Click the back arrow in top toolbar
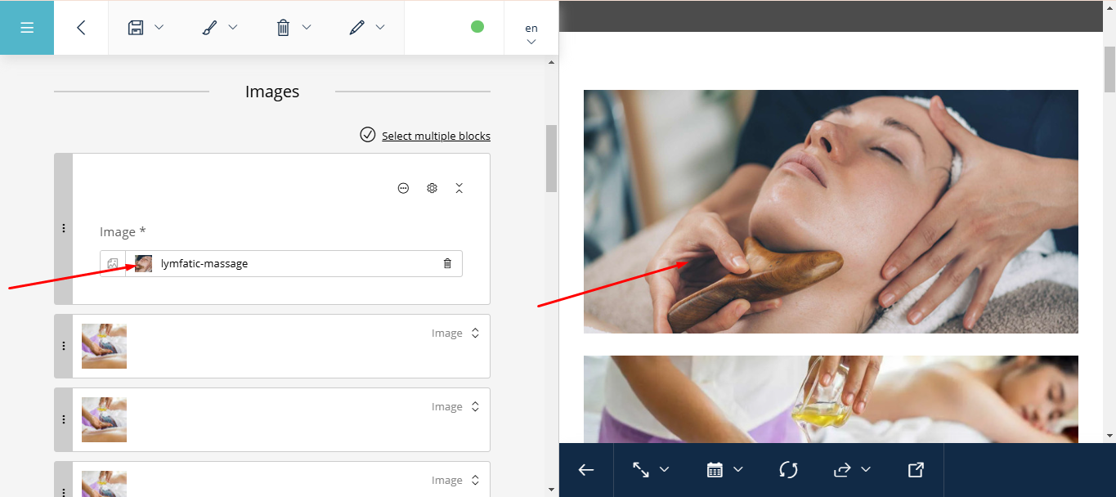Image resolution: width=1116 pixels, height=497 pixels. tap(81, 28)
